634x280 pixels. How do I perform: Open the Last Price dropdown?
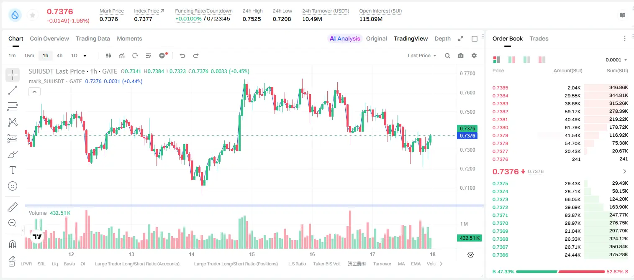coord(422,56)
